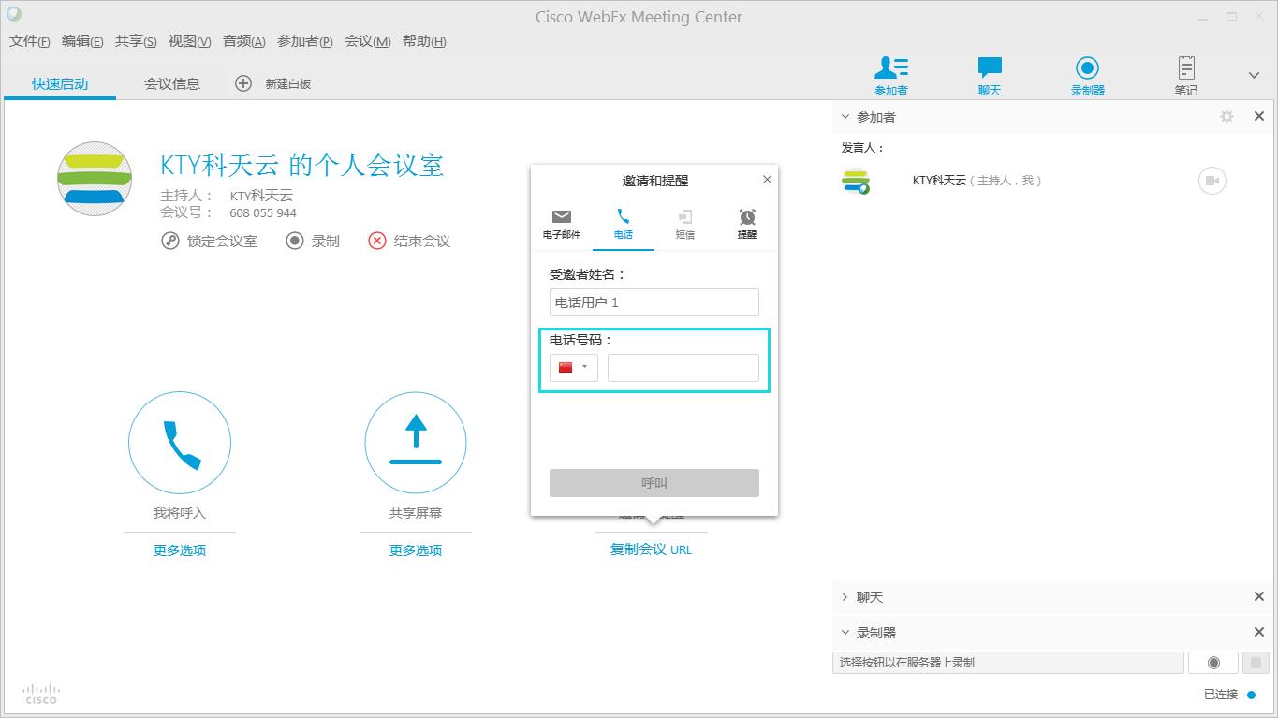Click the 已连接 connection status

tap(1229, 695)
